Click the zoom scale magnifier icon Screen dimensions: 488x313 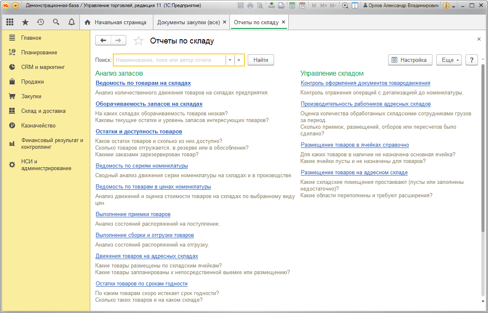pos(345,5)
